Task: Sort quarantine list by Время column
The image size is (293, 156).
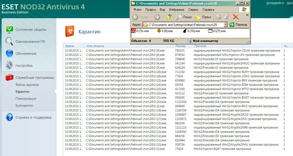Action: [x=74, y=46]
